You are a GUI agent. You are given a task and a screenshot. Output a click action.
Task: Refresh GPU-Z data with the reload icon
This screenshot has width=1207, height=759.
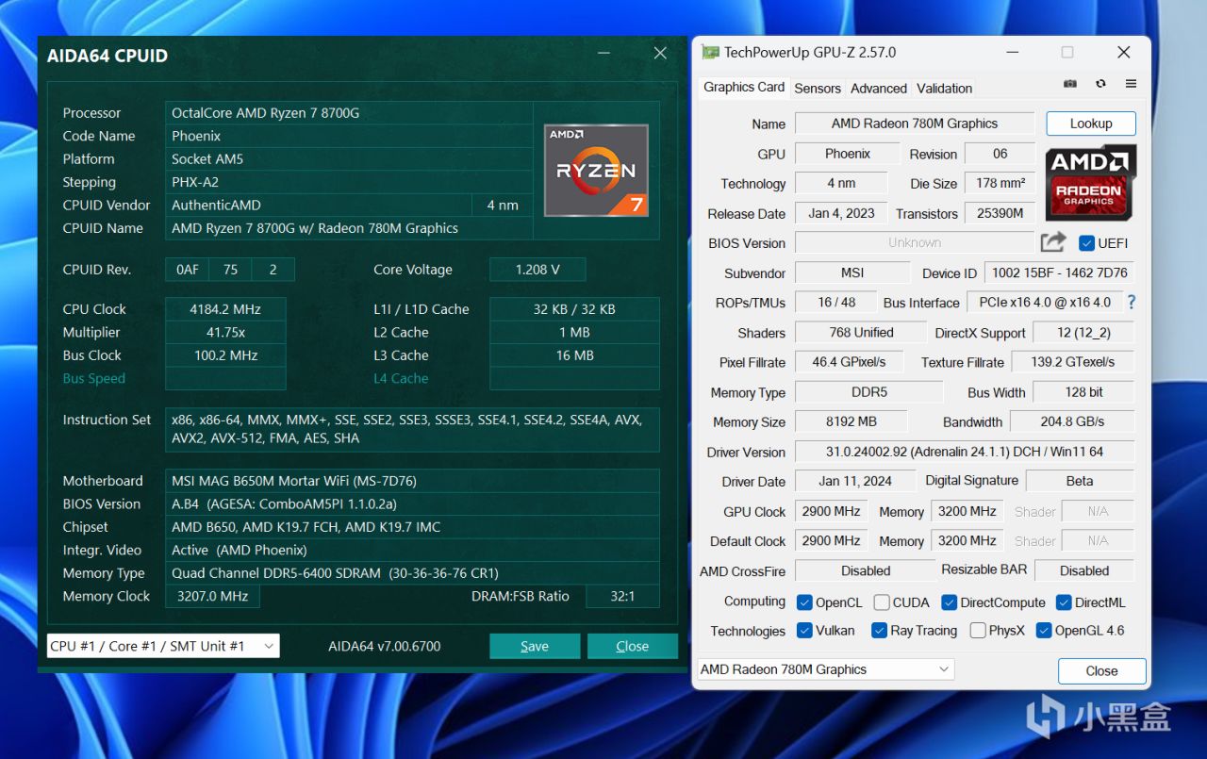tap(1100, 84)
